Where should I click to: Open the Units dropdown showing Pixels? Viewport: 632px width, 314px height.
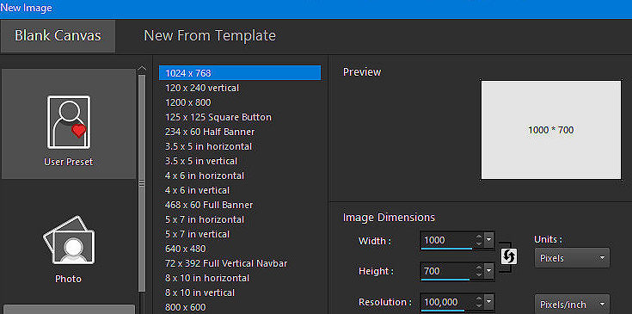tap(572, 258)
